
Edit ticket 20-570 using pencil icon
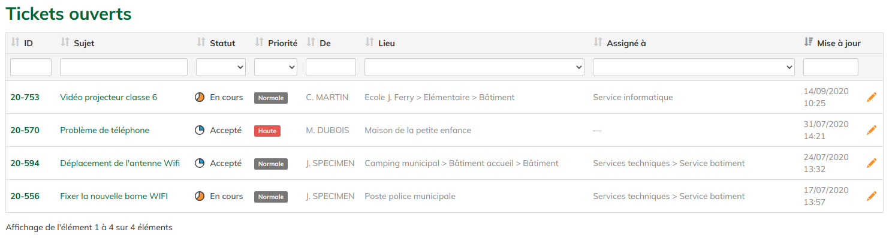872,130
